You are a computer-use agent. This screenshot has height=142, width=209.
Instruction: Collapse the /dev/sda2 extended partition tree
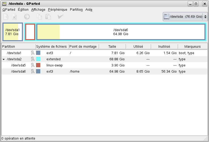pos(3,59)
